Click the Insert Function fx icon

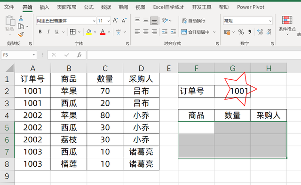point(79,55)
